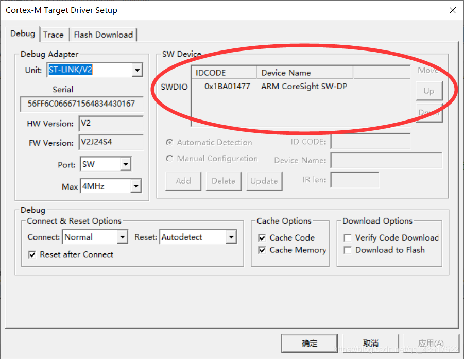Click the IR len input field
This screenshot has height=359, width=464.
pos(355,180)
